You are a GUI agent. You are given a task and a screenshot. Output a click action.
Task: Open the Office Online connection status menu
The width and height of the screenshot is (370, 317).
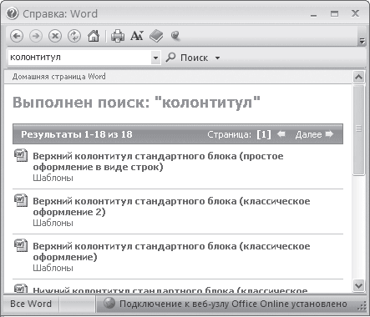226,304
